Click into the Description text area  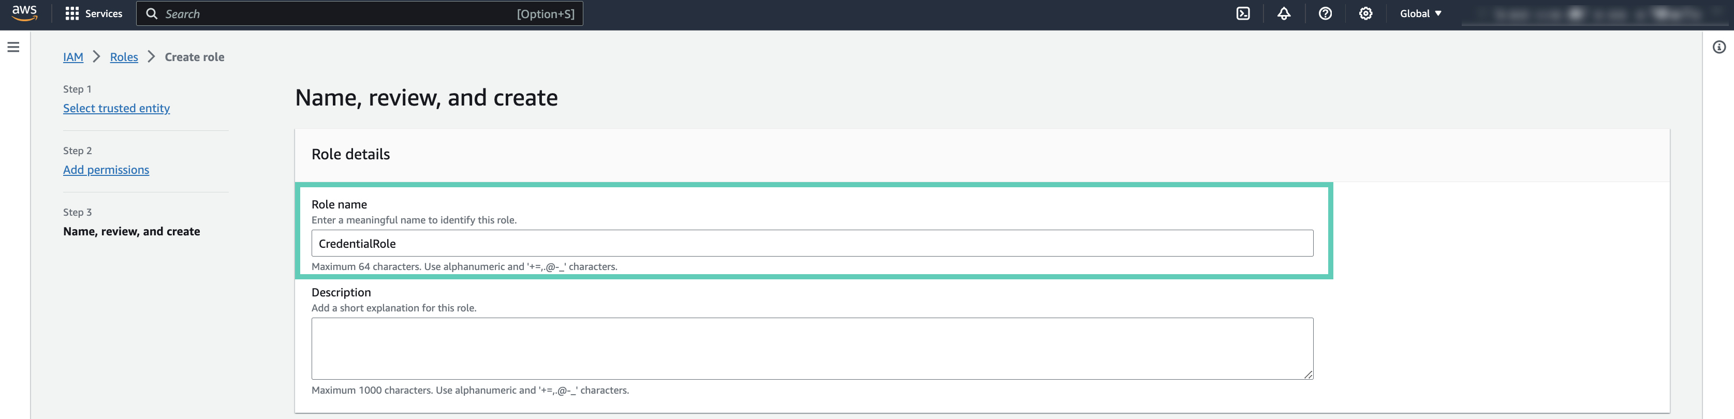click(811, 348)
